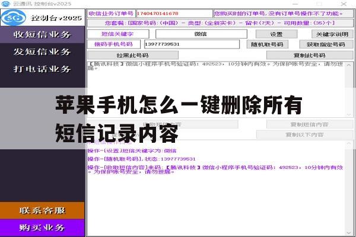
Task: Click the package info text 您套餐
Action: point(220,23)
